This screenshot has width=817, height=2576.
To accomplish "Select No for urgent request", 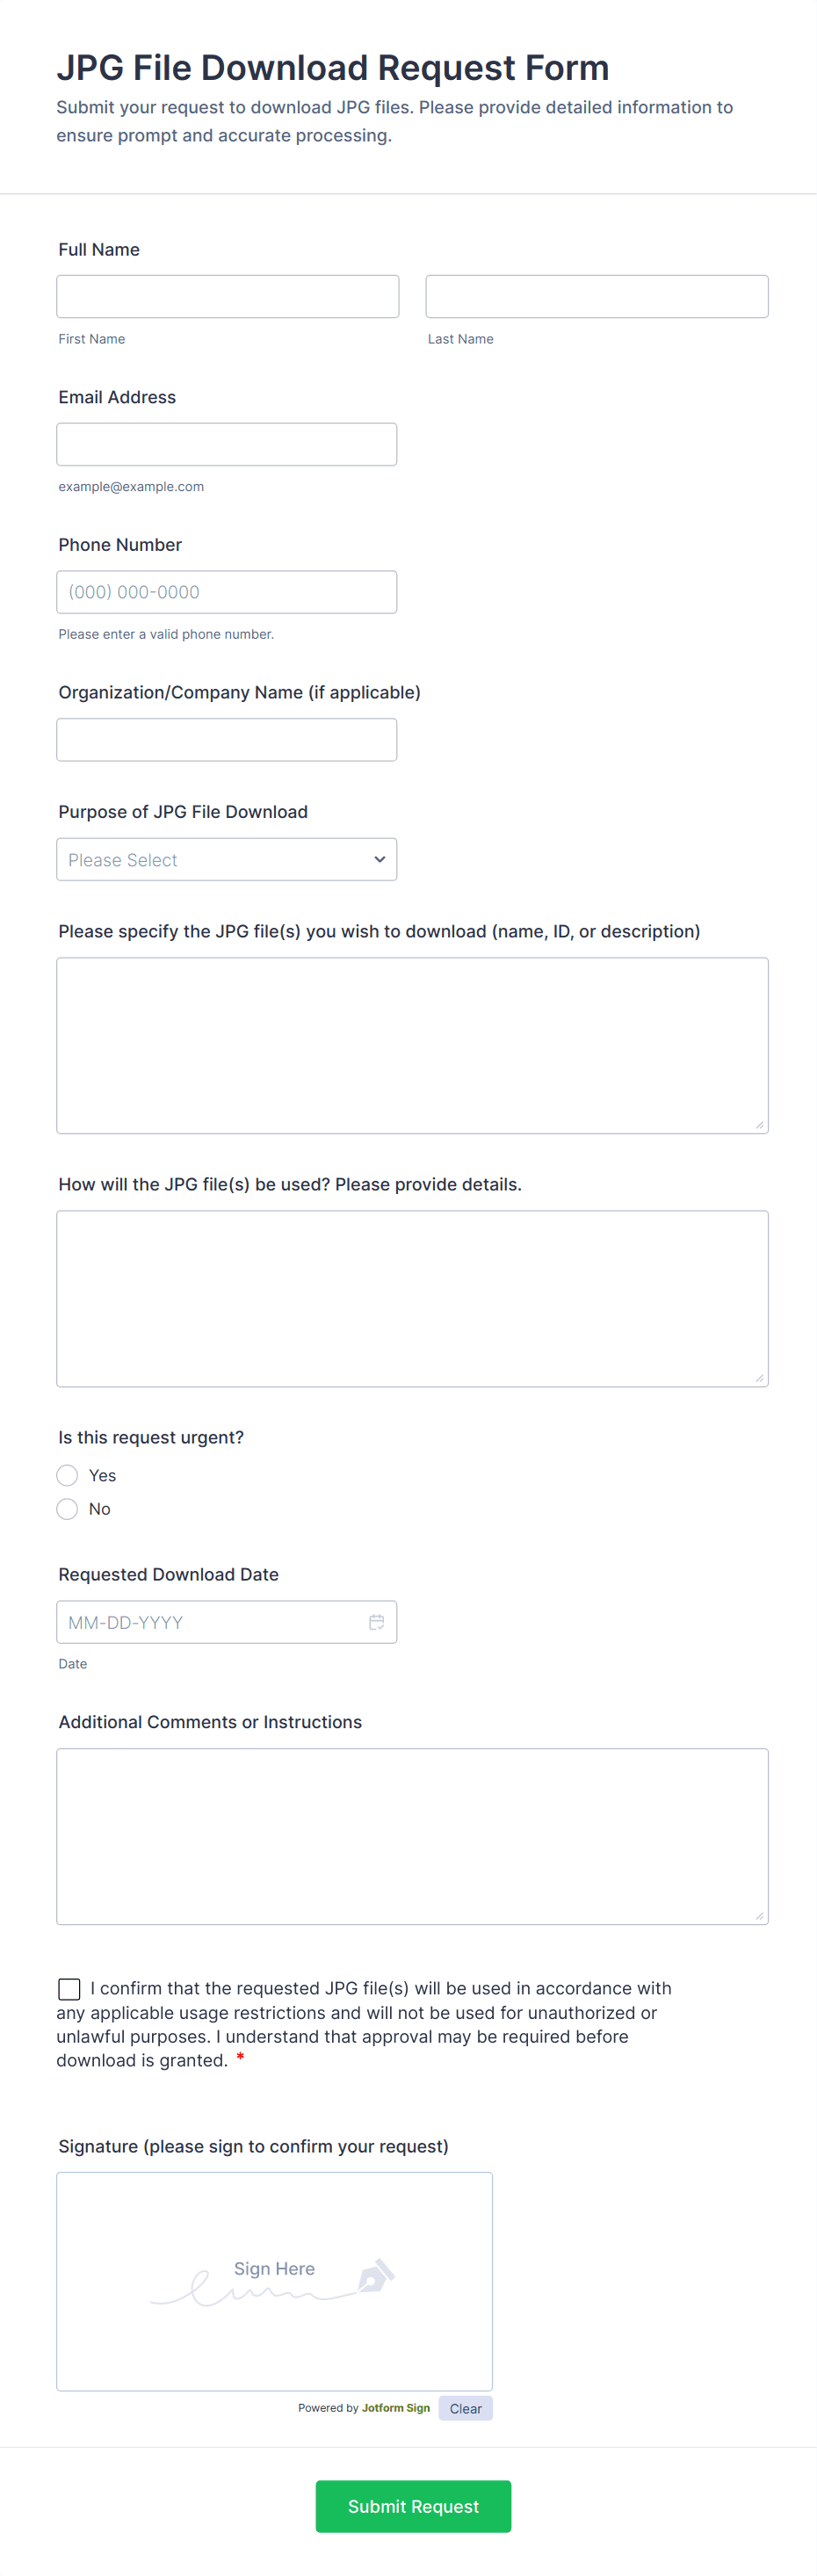I will click(x=67, y=1509).
